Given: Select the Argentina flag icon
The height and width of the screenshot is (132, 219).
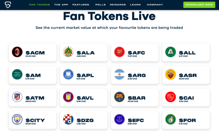Looking at the screenshot, I should [119, 74].
